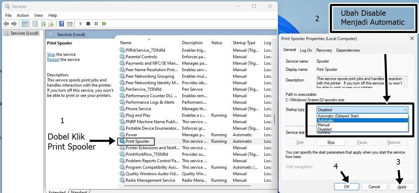This screenshot has height=193, width=419.
Task: Click the Start Service play icon
Action: click(81, 24)
